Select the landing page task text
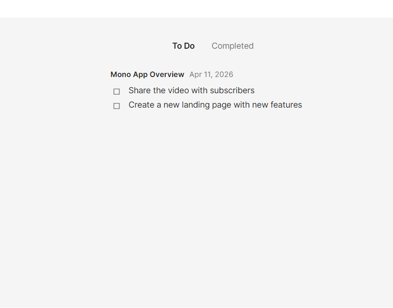Viewport: 393px width, 308px height. click(x=215, y=105)
